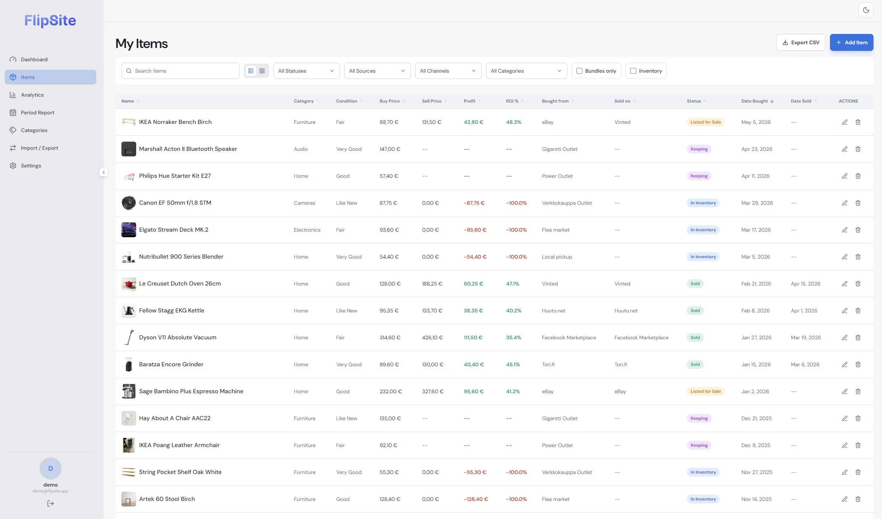Sort table by Date Bought column
Viewport: 882px width, 519px height.
[758, 101]
